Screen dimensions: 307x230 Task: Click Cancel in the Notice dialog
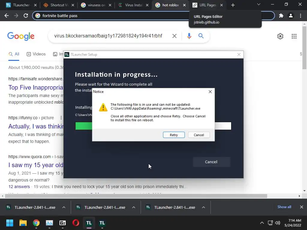click(x=199, y=135)
